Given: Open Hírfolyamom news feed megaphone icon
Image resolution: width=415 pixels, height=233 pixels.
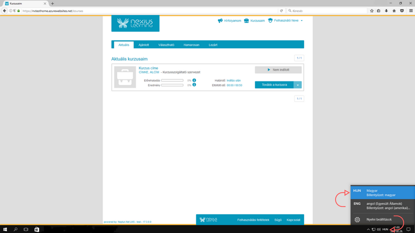Looking at the screenshot, I should tap(220, 21).
